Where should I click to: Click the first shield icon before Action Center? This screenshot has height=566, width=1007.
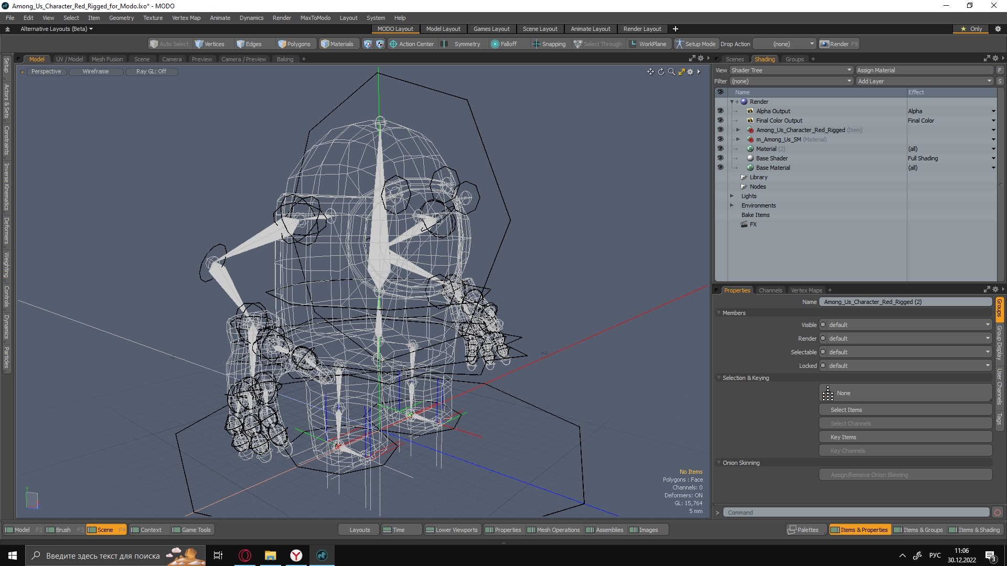tap(368, 44)
